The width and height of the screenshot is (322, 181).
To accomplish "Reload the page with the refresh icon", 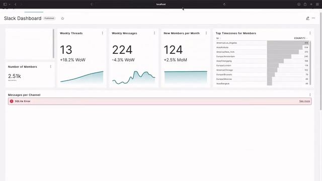I will point(224,4).
